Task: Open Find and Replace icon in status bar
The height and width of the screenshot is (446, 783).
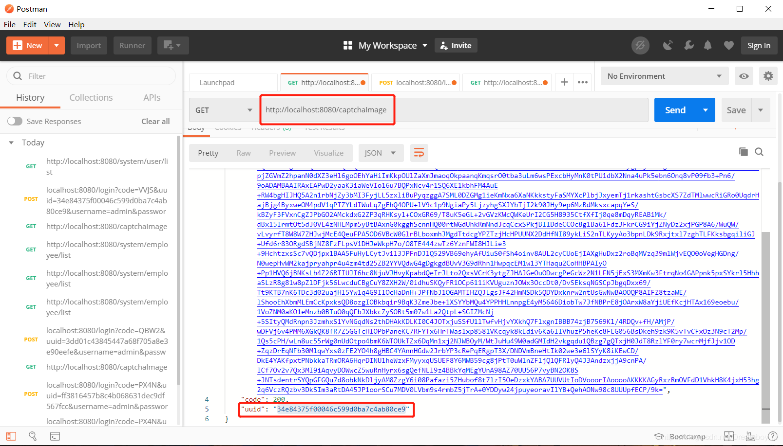Action: pos(33,436)
